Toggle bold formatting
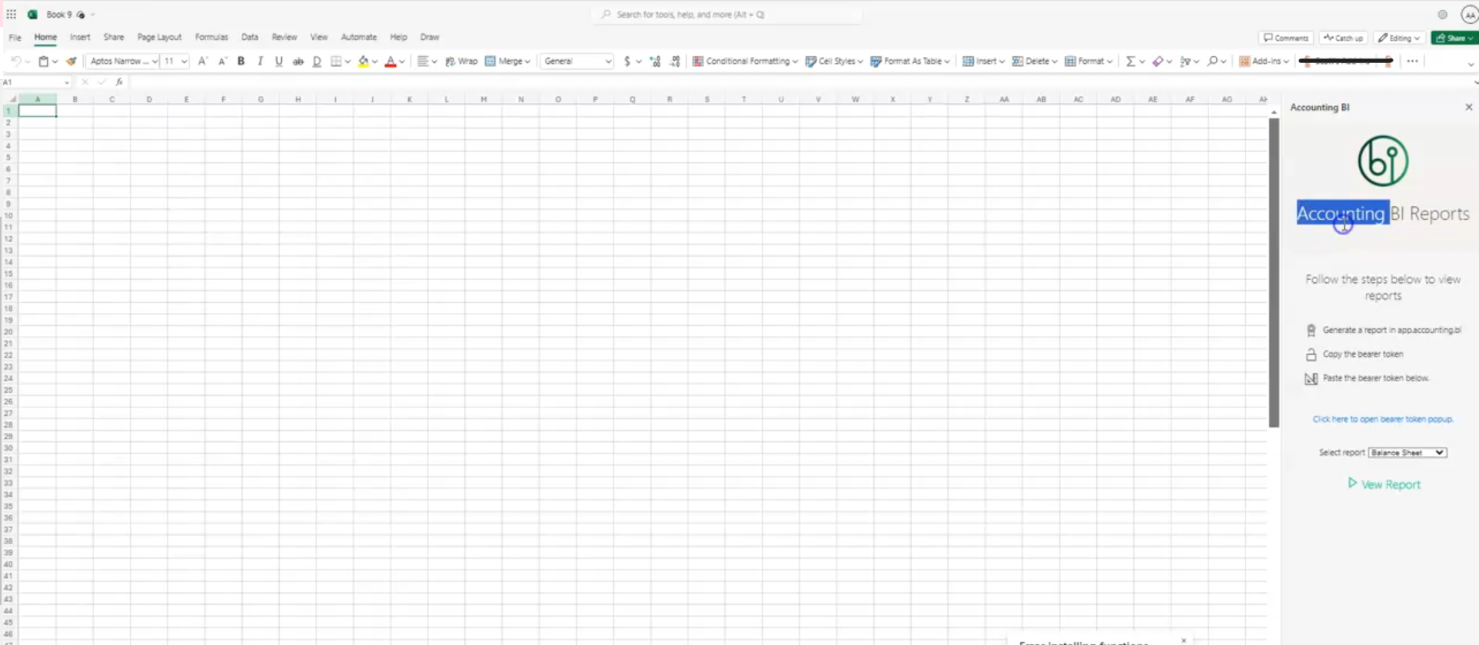 pyautogui.click(x=241, y=62)
